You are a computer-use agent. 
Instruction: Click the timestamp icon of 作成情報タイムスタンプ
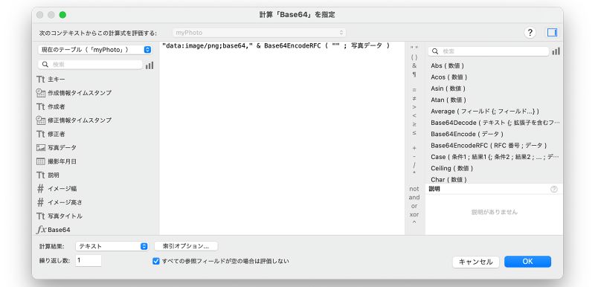tap(41, 93)
